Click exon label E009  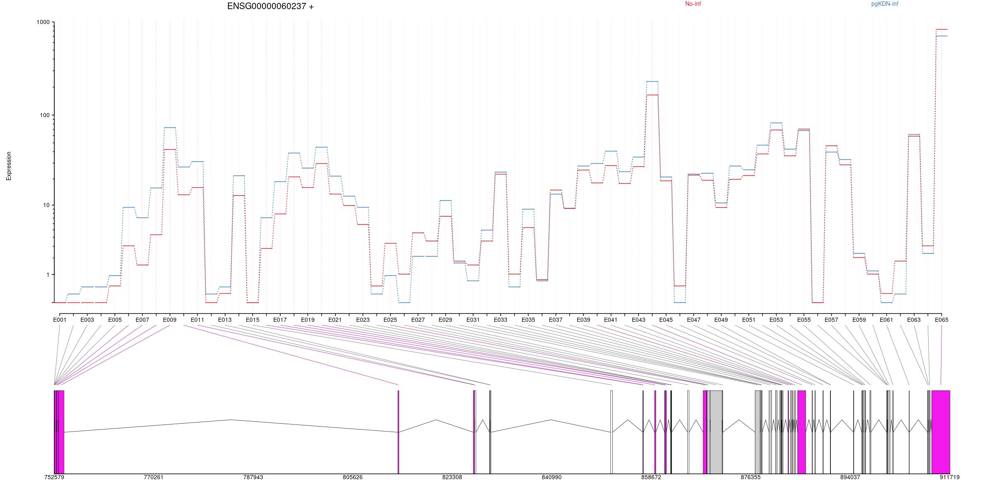point(170,320)
